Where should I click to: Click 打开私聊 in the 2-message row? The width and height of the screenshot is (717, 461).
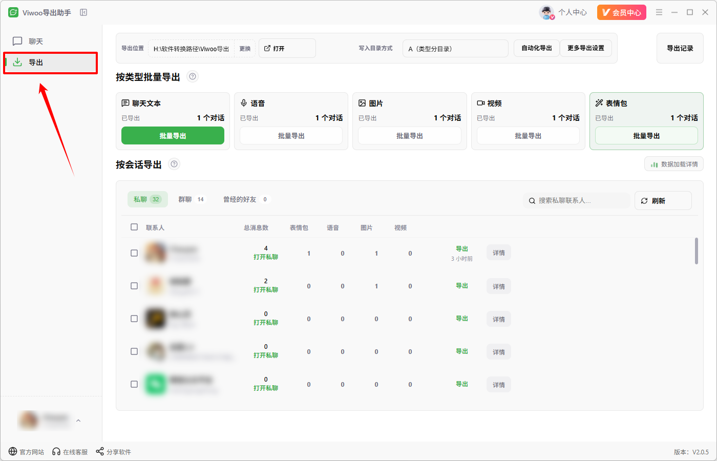[266, 290]
